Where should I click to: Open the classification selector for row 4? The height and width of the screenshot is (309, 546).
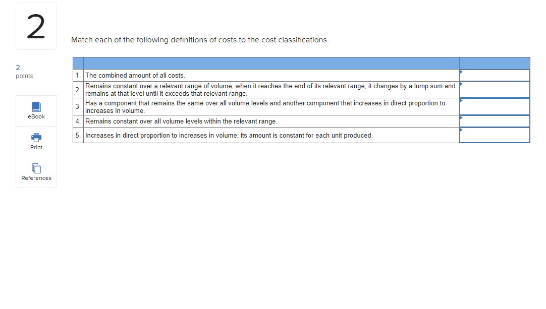coord(494,121)
